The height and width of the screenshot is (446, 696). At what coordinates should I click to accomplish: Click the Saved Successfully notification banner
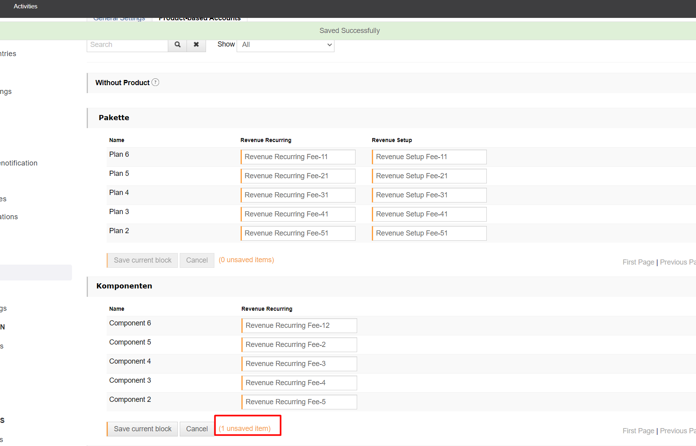pos(348,31)
